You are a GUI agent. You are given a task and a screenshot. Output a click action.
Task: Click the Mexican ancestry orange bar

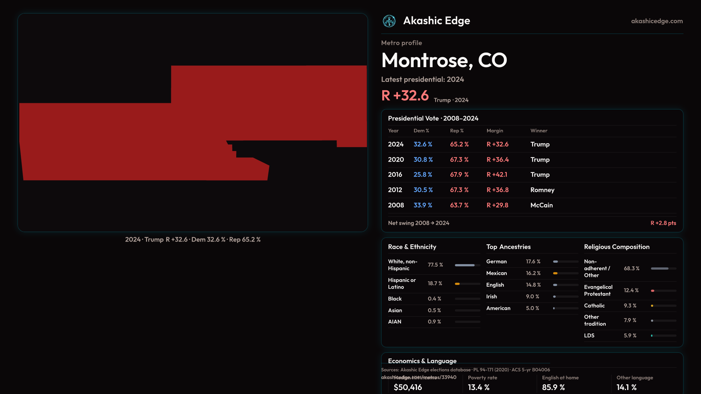click(x=555, y=273)
